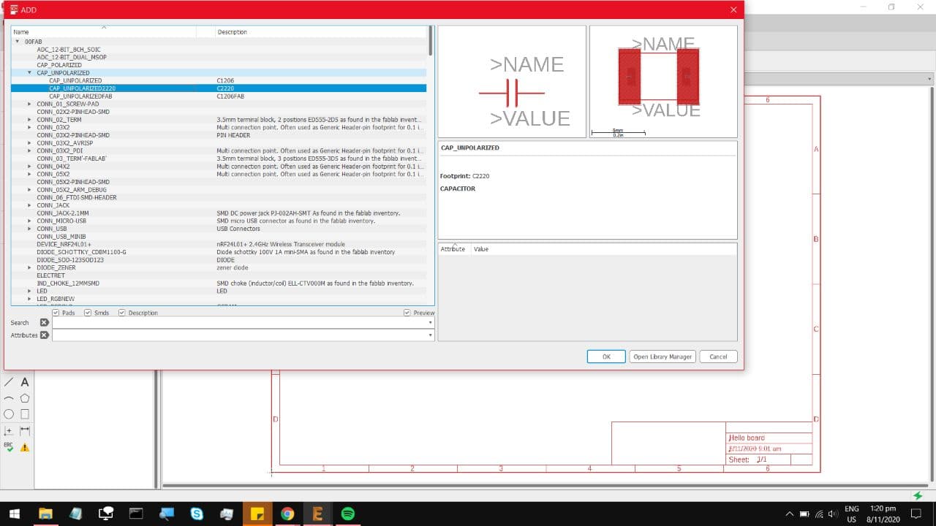936x526 pixels.
Task: Open the Attributes dropdown arrow
Action: (430, 335)
